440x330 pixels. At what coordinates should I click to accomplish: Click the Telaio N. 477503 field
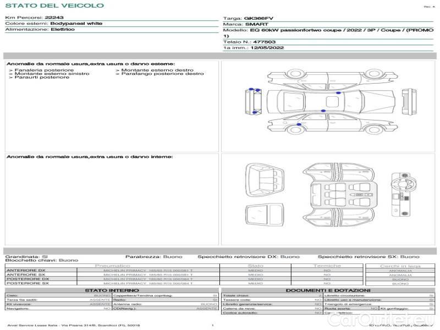click(x=250, y=42)
